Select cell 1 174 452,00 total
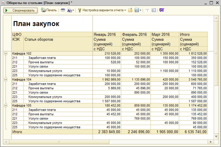The width and height of the screenshot is (221, 147). click(193, 106)
